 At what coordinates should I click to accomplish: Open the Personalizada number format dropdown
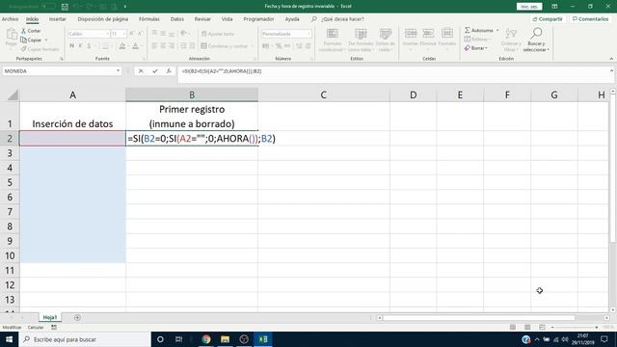click(x=309, y=35)
